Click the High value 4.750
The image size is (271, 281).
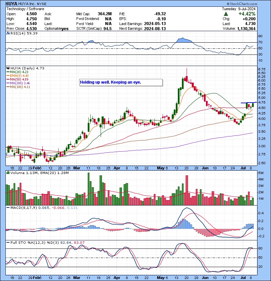pos(32,19)
